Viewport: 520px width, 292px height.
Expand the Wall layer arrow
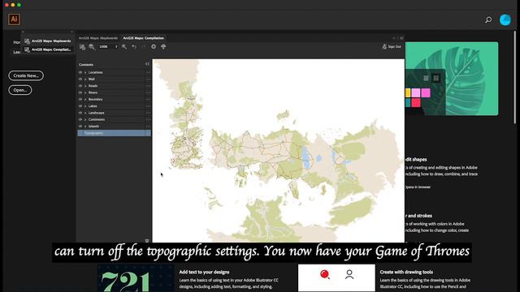pos(85,79)
